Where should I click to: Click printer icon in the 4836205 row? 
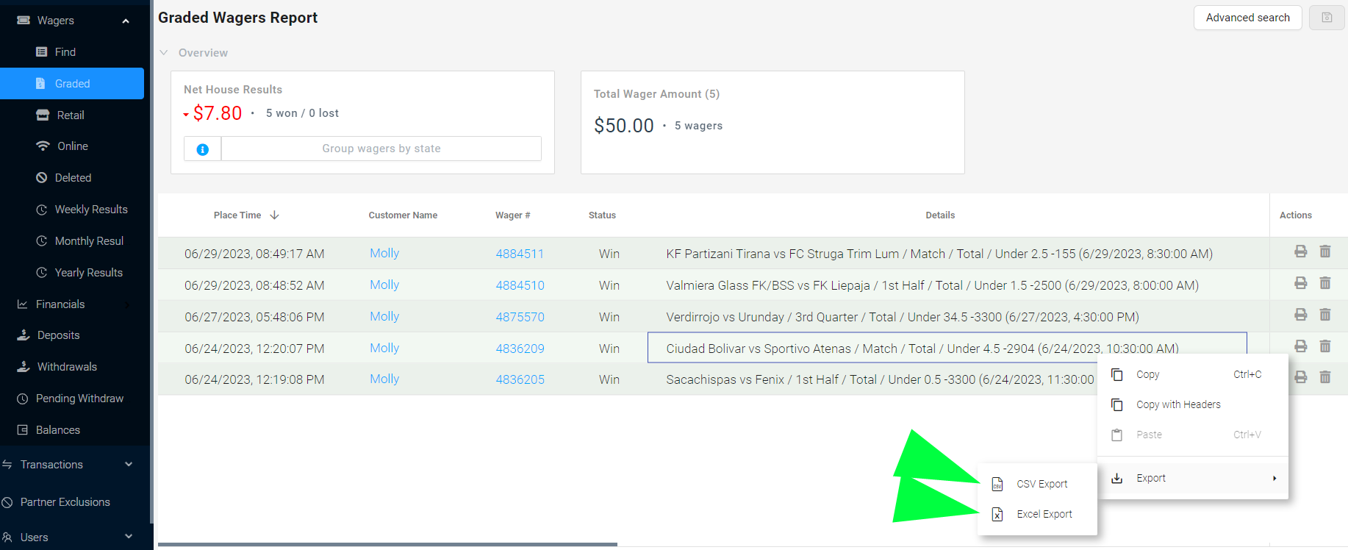point(1301,377)
